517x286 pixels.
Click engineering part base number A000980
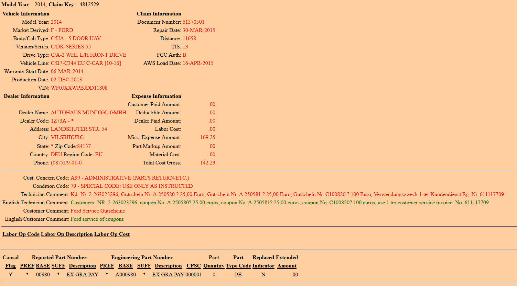tap(126, 275)
